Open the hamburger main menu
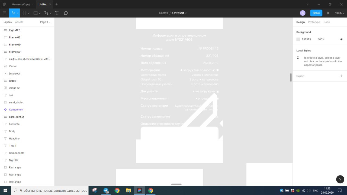This screenshot has height=195, width=347. [x=4, y=13]
